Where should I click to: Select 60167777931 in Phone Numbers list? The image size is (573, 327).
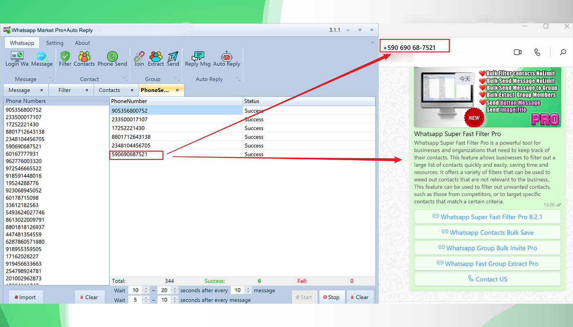[22, 154]
